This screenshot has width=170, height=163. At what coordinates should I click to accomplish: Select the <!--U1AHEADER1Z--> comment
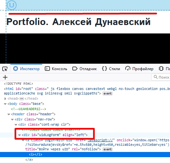[29, 109]
